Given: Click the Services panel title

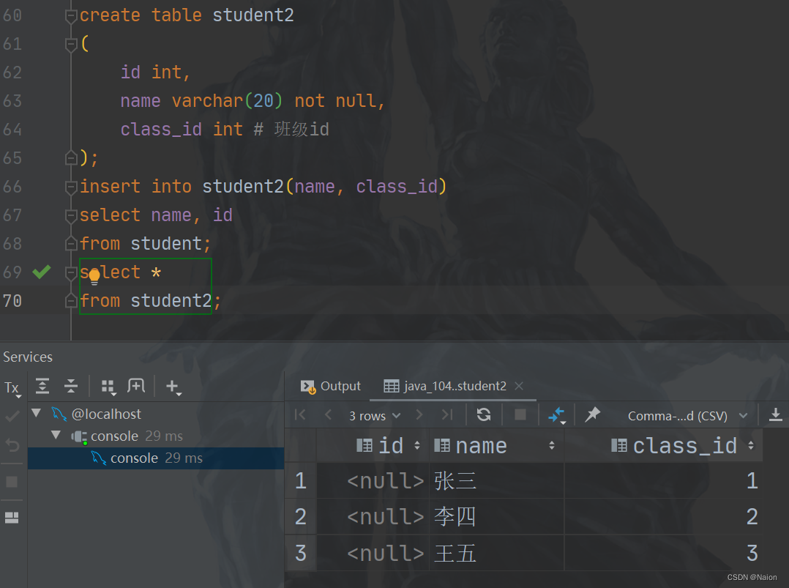Looking at the screenshot, I should point(28,357).
